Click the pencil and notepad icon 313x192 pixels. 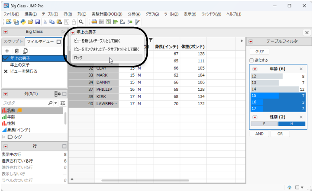137,22
